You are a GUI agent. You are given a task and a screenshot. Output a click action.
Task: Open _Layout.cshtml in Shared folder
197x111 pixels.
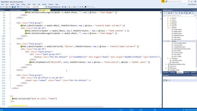click(178, 45)
